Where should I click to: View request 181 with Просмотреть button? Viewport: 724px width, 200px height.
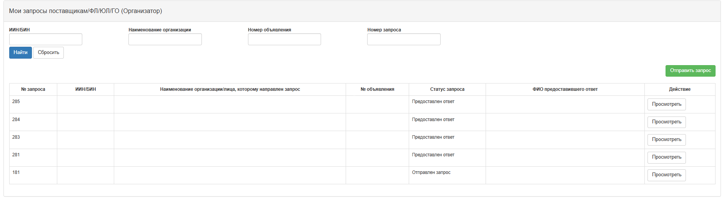pyautogui.click(x=667, y=175)
